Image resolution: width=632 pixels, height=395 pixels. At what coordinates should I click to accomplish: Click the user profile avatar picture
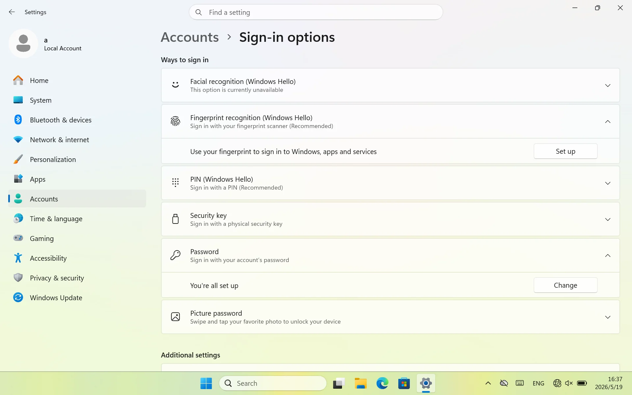pyautogui.click(x=23, y=43)
